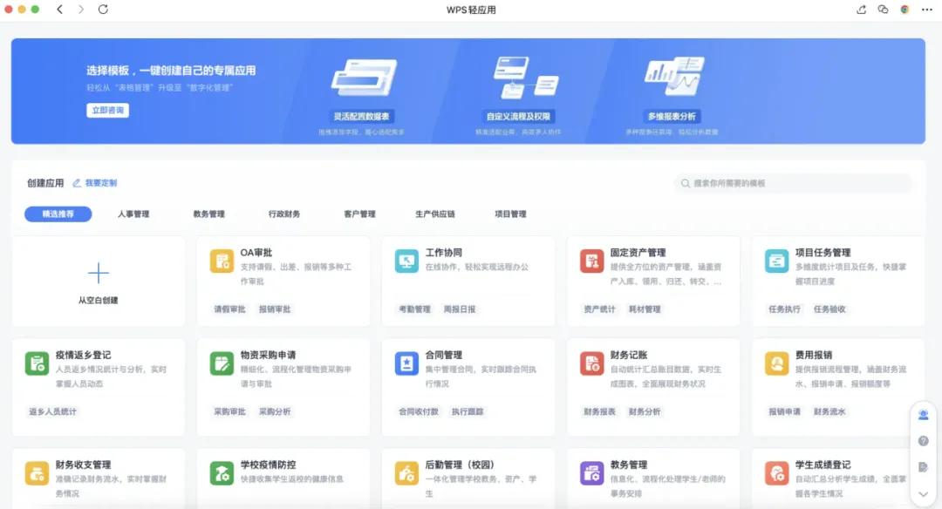The height and width of the screenshot is (509, 942).
Task: Click the template search field
Action: 793,183
